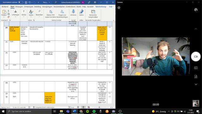Viewport: 202px width, 114px height.
Task: Switch to the Ontwerpen tab
Action: pyautogui.click(x=29, y=7)
